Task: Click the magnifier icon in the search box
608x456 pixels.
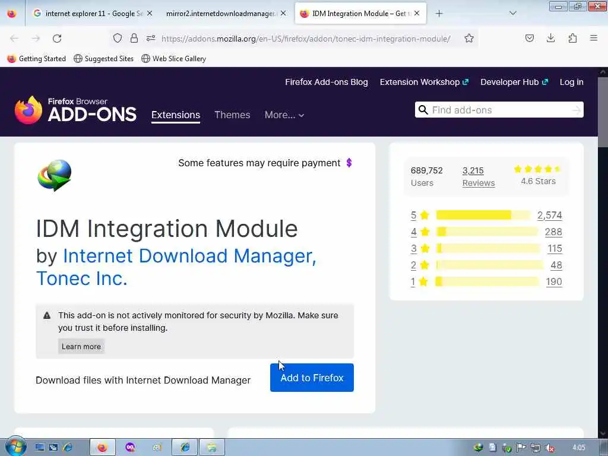Action: coord(423,110)
